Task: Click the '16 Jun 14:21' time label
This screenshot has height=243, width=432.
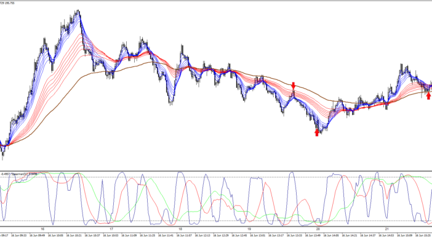Action: [350, 236]
